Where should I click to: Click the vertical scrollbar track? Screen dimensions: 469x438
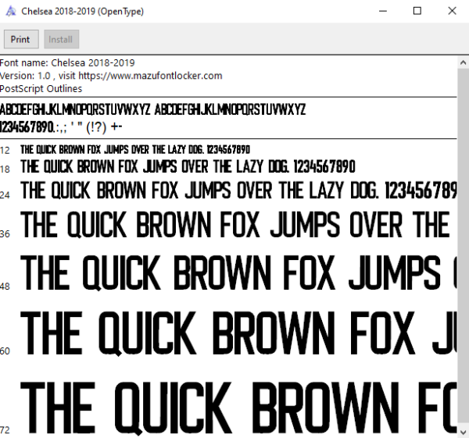point(463,247)
